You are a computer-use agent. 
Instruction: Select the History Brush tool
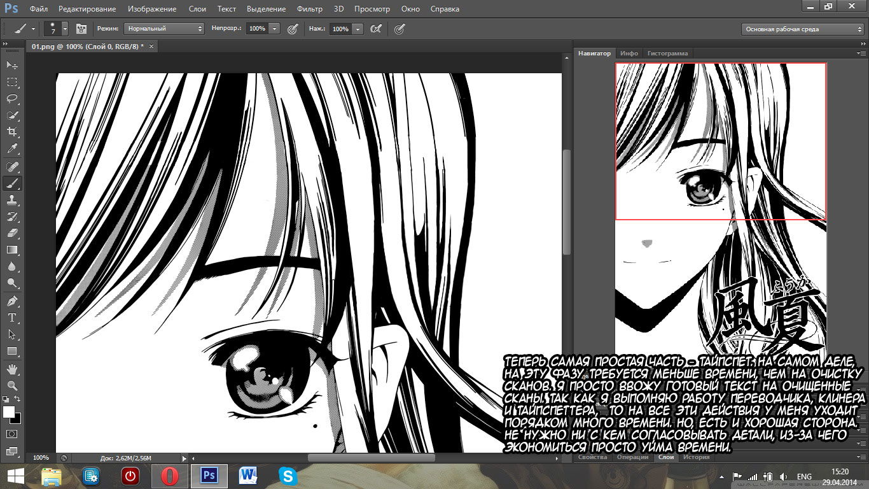pos(12,216)
